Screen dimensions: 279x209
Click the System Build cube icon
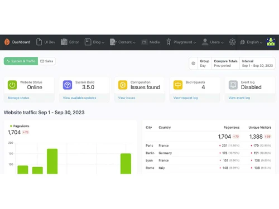point(68,85)
